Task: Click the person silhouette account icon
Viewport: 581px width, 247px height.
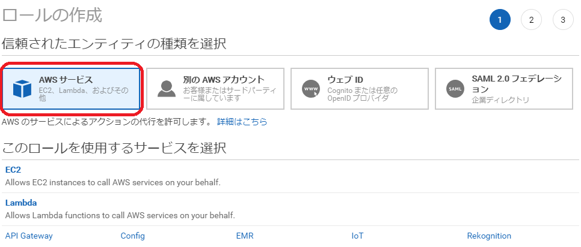Action: pyautogui.click(x=167, y=89)
